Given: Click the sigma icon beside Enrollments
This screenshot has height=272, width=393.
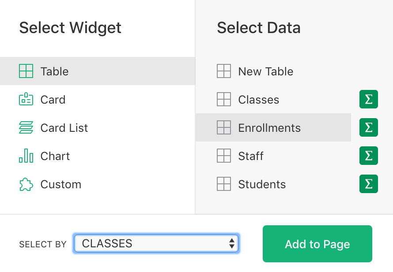Looking at the screenshot, I should tap(368, 127).
